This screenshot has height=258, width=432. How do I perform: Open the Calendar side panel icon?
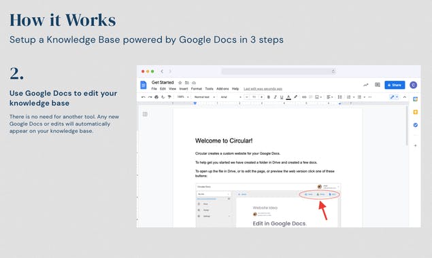(x=416, y=99)
